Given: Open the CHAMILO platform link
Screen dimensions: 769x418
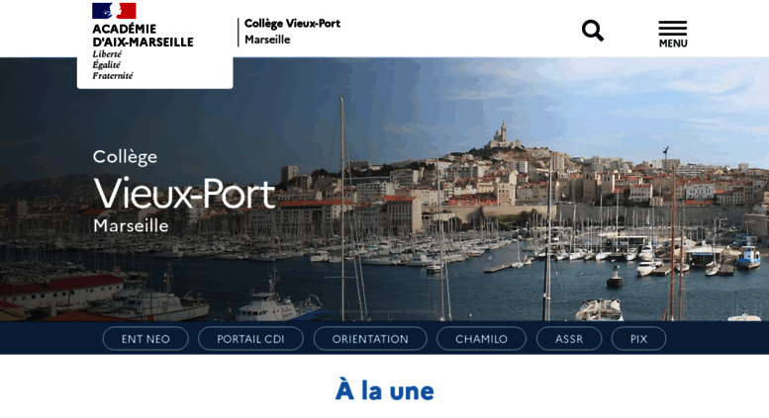Looking at the screenshot, I should (481, 339).
